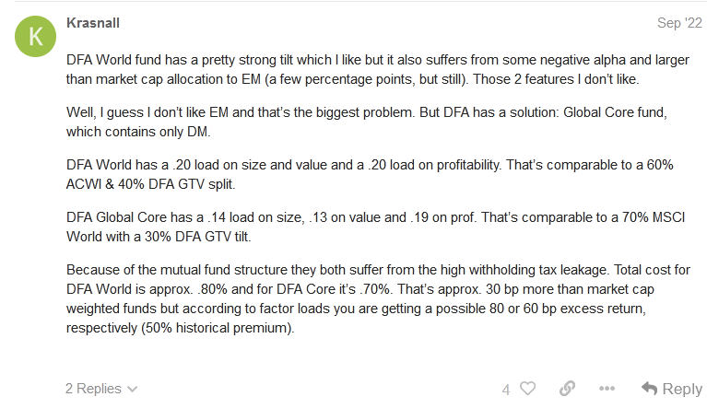707x420 pixels.
Task: Click the text 'respectively (50% historical premium)'
Action: coord(180,328)
